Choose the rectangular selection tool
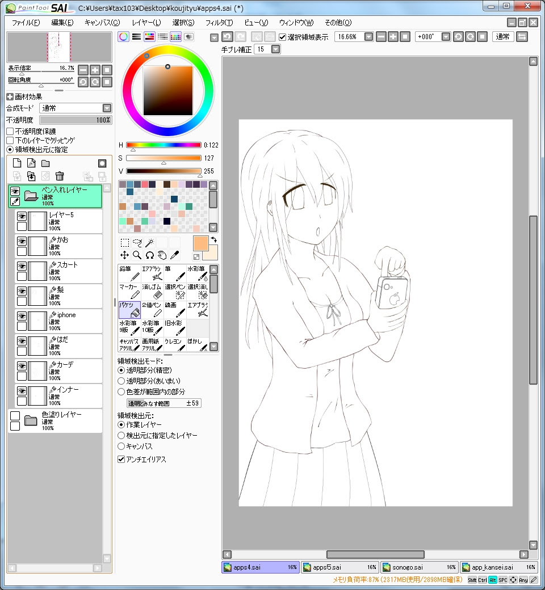The height and width of the screenshot is (590, 545). click(125, 243)
